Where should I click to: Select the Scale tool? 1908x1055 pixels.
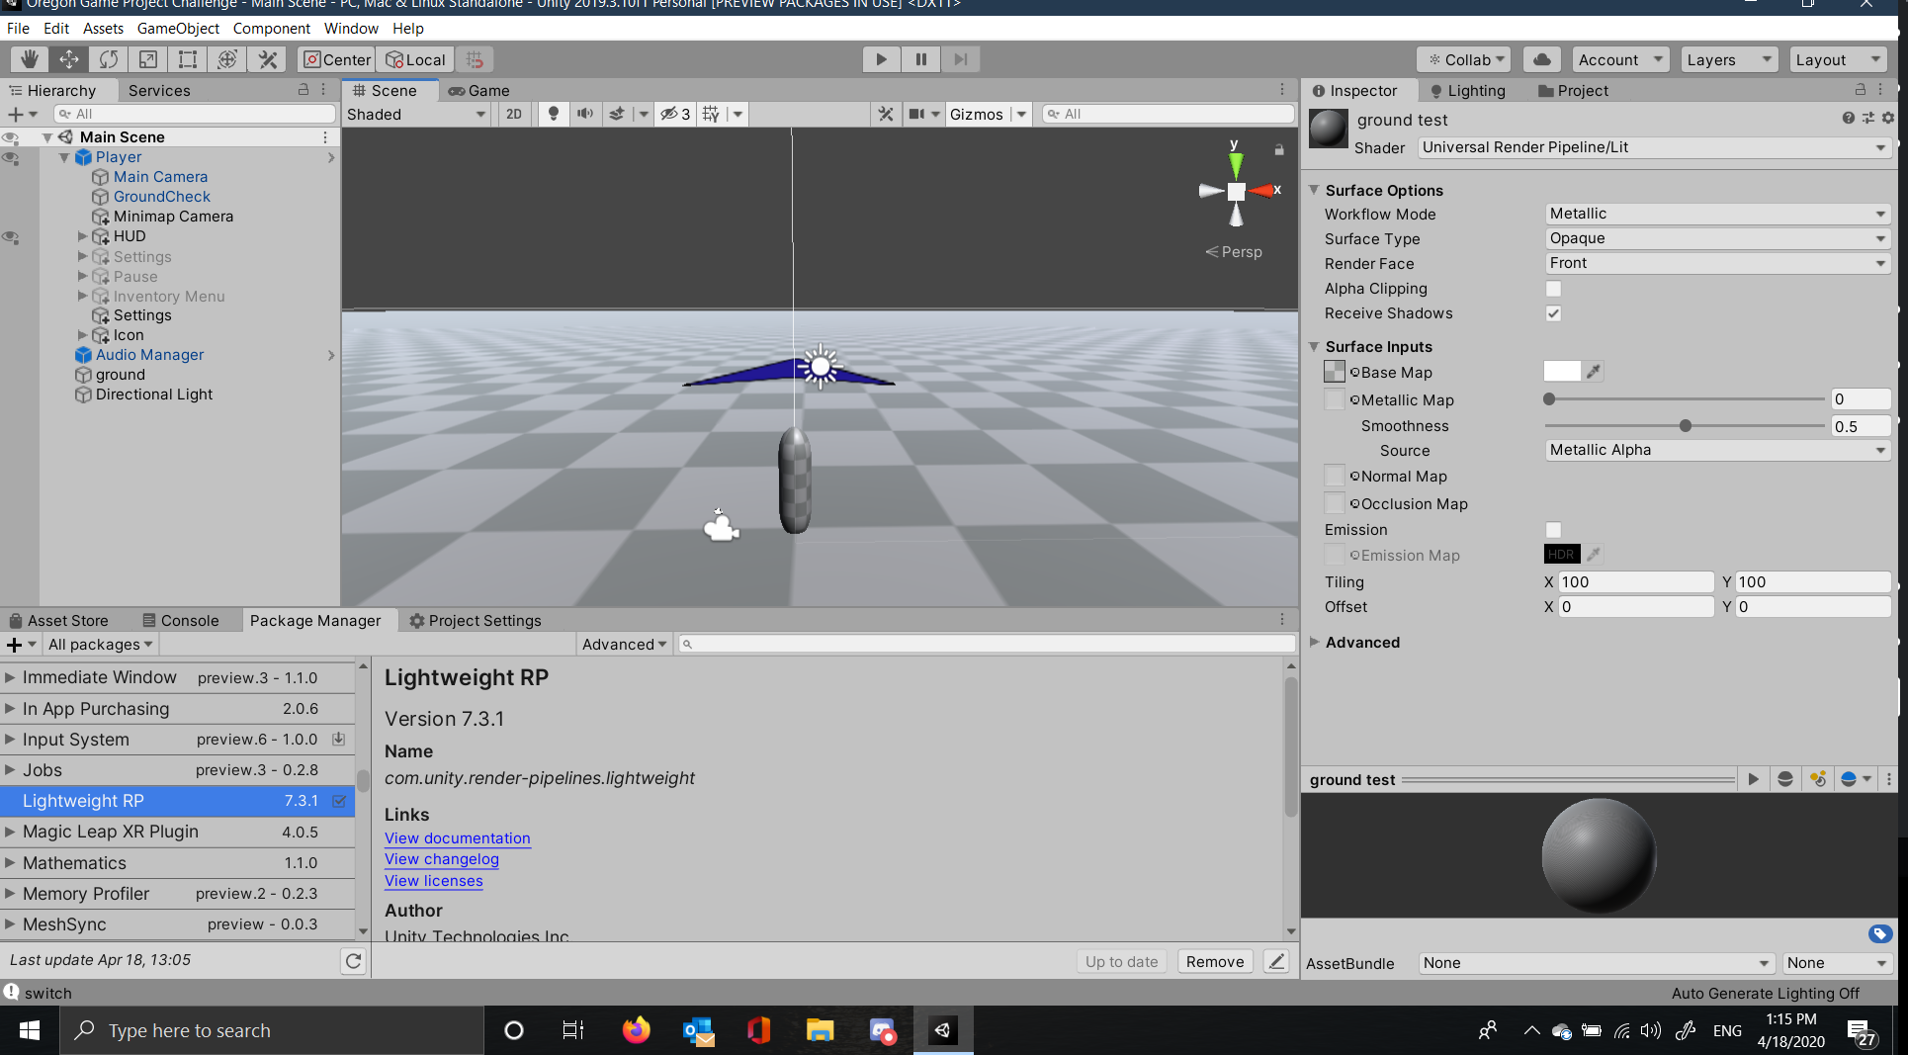point(147,59)
